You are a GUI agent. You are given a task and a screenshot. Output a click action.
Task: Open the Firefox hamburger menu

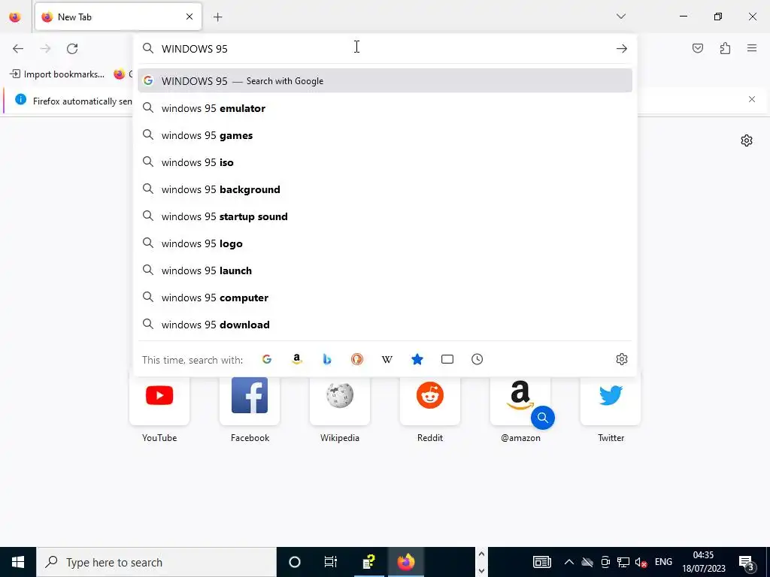coord(752,48)
